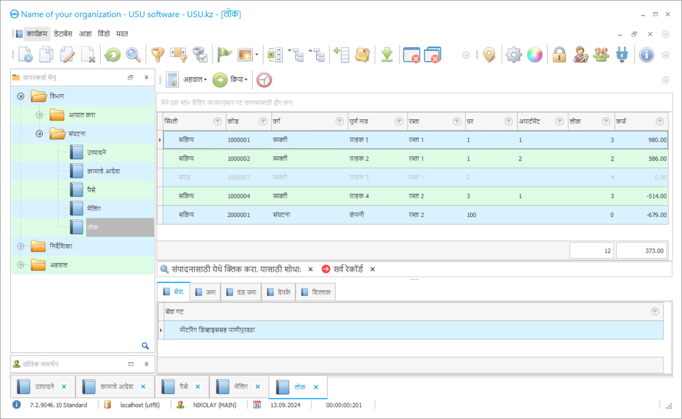Image resolution: width=682 pixels, height=419 pixels.
Task: Collapse the संघटना folder node
Action: [x=39, y=134]
